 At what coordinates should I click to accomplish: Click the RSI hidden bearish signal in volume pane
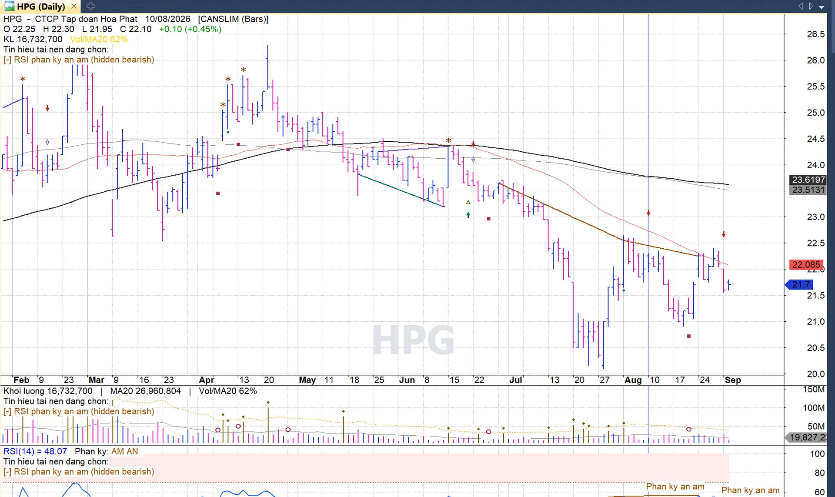coord(79,411)
